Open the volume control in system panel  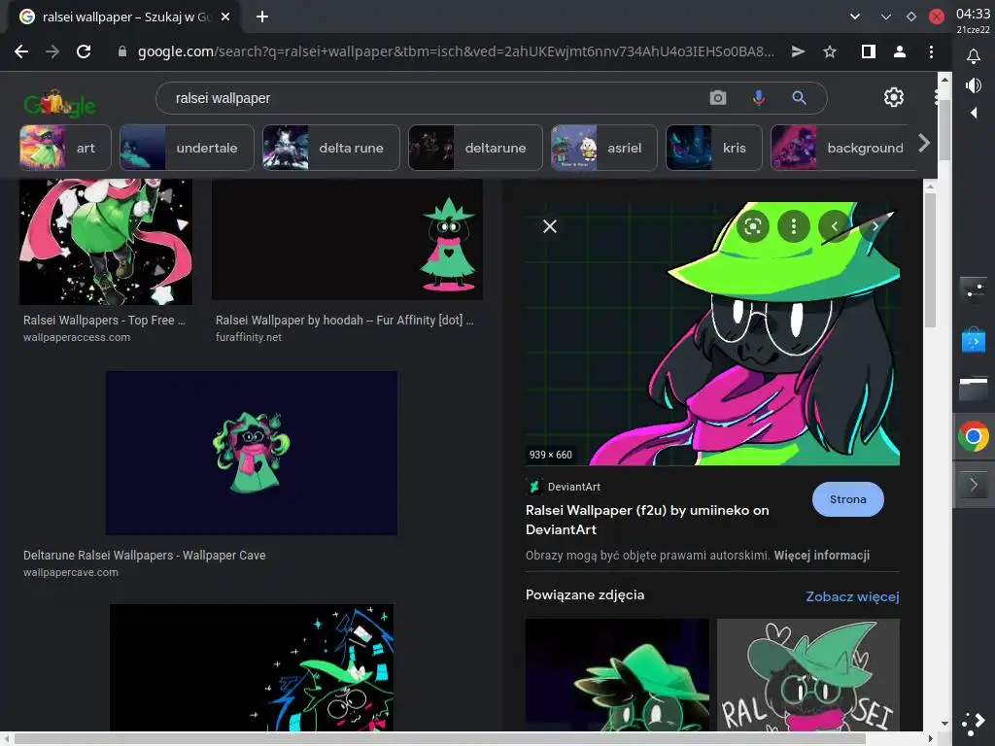(x=973, y=85)
